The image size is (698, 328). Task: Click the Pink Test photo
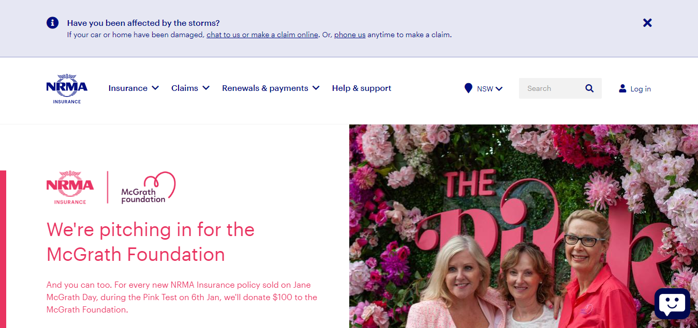(x=524, y=226)
